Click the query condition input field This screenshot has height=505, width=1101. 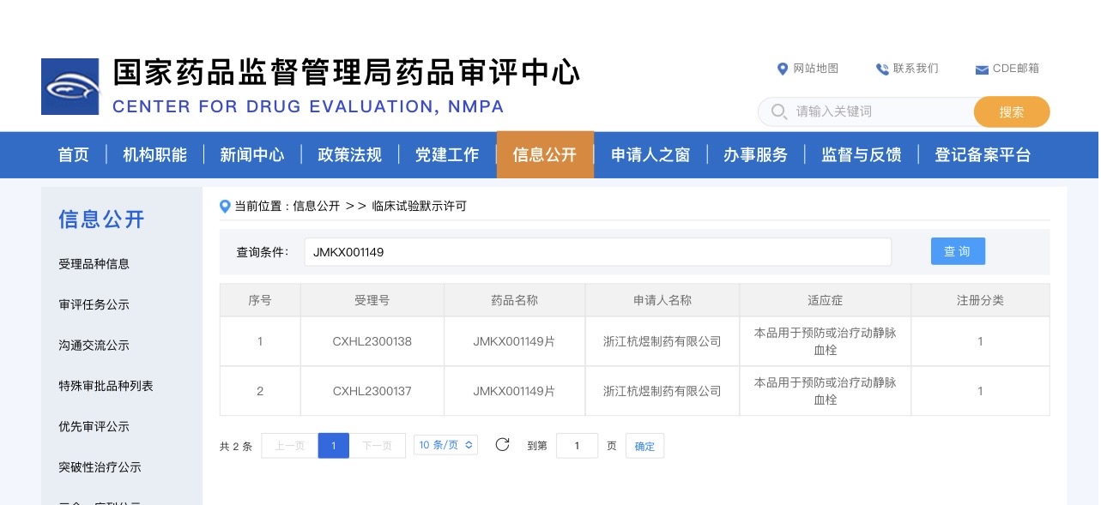(597, 252)
